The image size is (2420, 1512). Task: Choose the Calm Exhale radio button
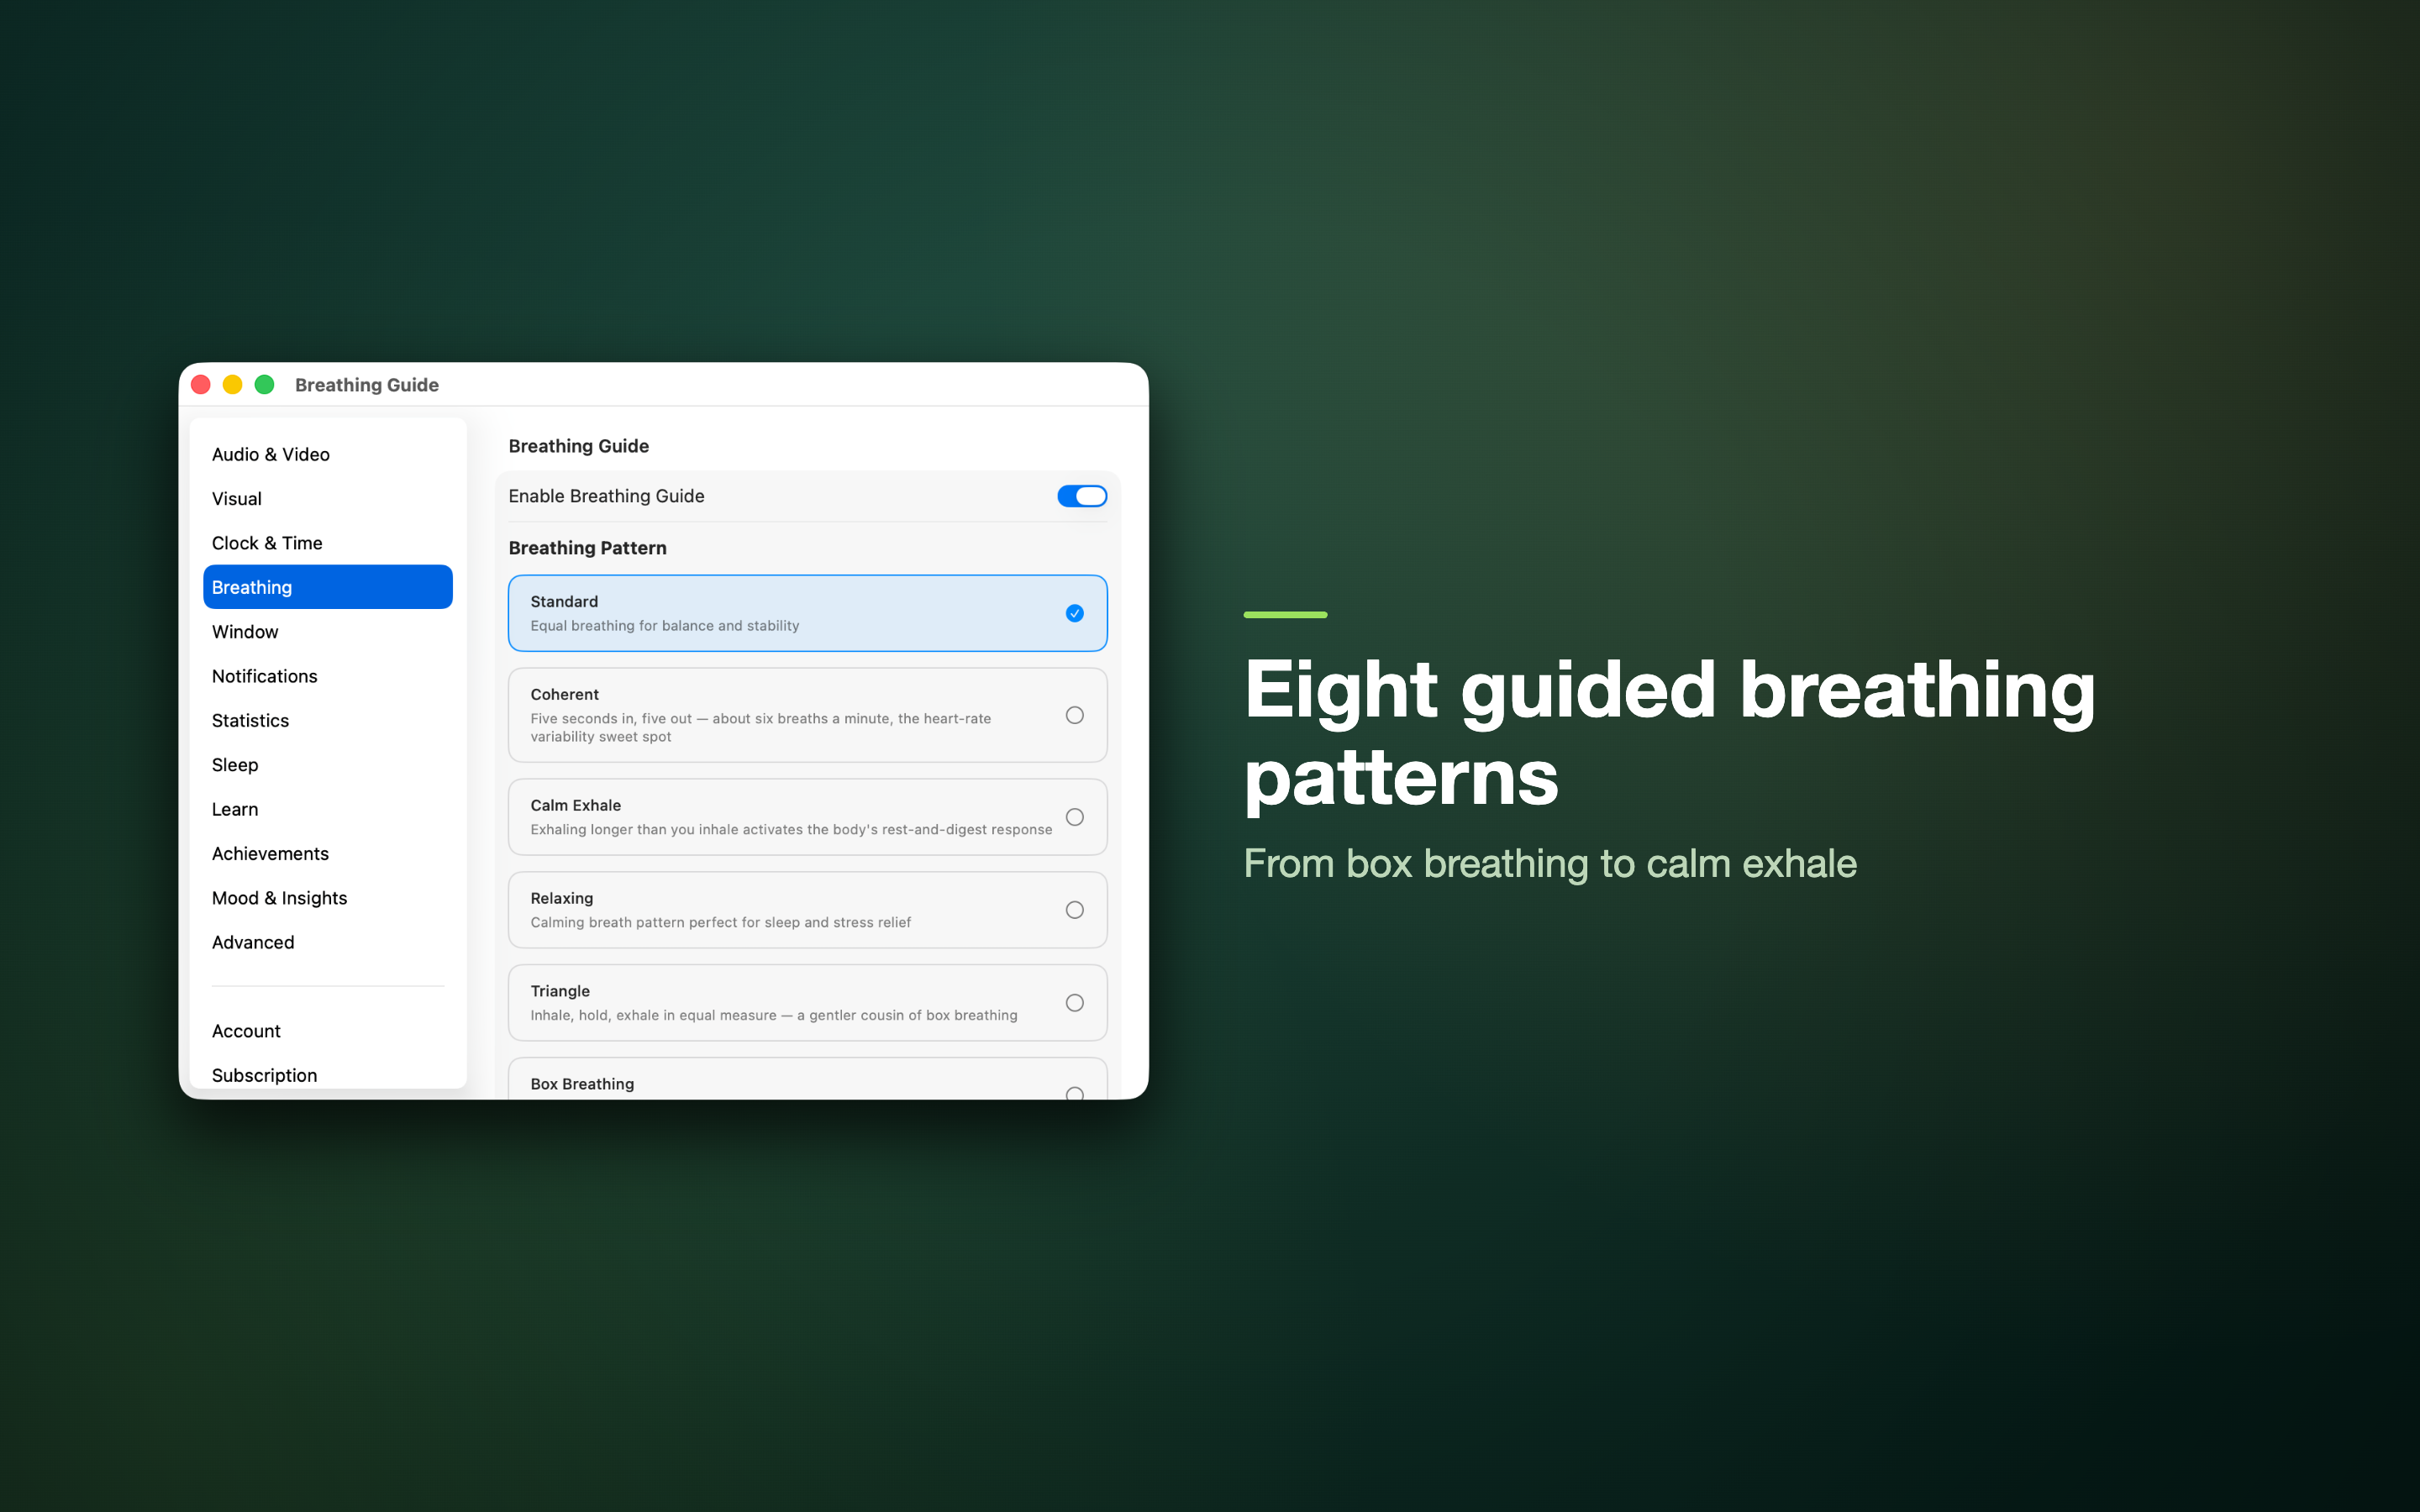tap(1074, 817)
